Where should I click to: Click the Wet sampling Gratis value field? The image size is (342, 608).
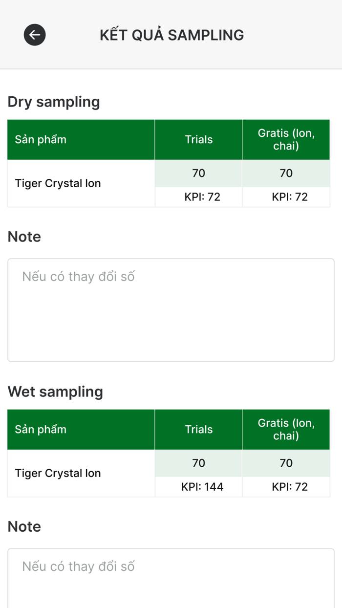click(286, 463)
